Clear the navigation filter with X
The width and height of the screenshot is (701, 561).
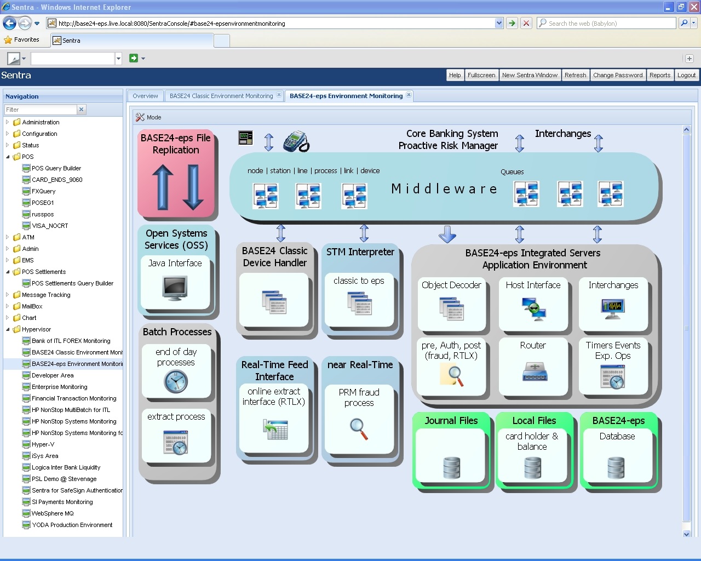click(x=82, y=110)
